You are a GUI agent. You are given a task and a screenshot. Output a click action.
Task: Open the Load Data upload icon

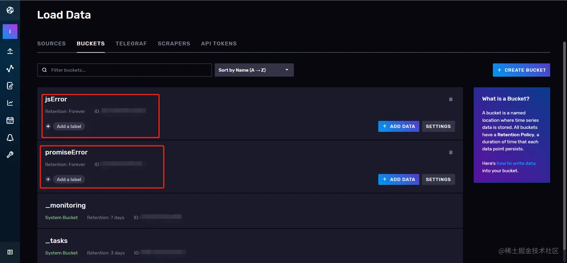[x=10, y=51]
